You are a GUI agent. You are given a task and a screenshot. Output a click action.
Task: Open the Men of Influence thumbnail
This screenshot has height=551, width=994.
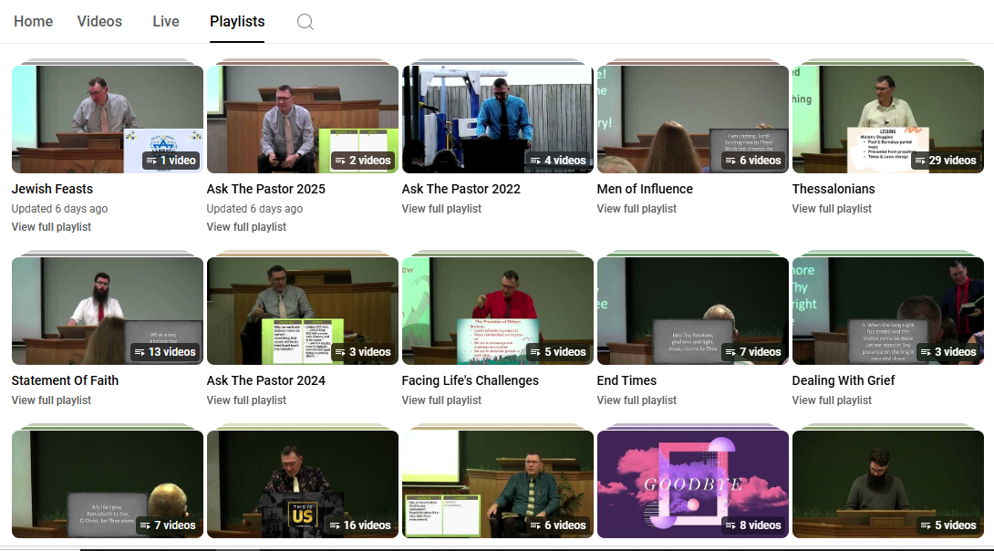(693, 120)
